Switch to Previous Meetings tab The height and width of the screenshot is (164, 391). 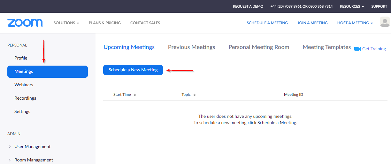tap(191, 47)
